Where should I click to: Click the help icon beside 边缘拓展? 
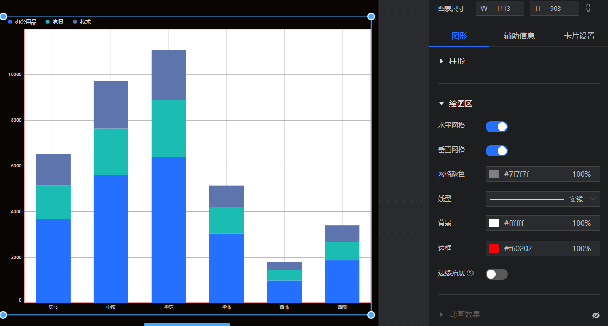tap(470, 273)
